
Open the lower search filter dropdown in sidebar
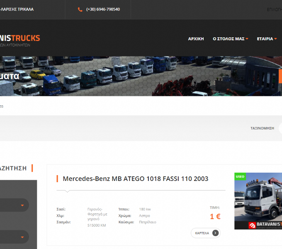pyautogui.click(x=15, y=237)
